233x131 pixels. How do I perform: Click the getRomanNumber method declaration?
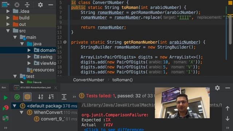(x=141, y=42)
